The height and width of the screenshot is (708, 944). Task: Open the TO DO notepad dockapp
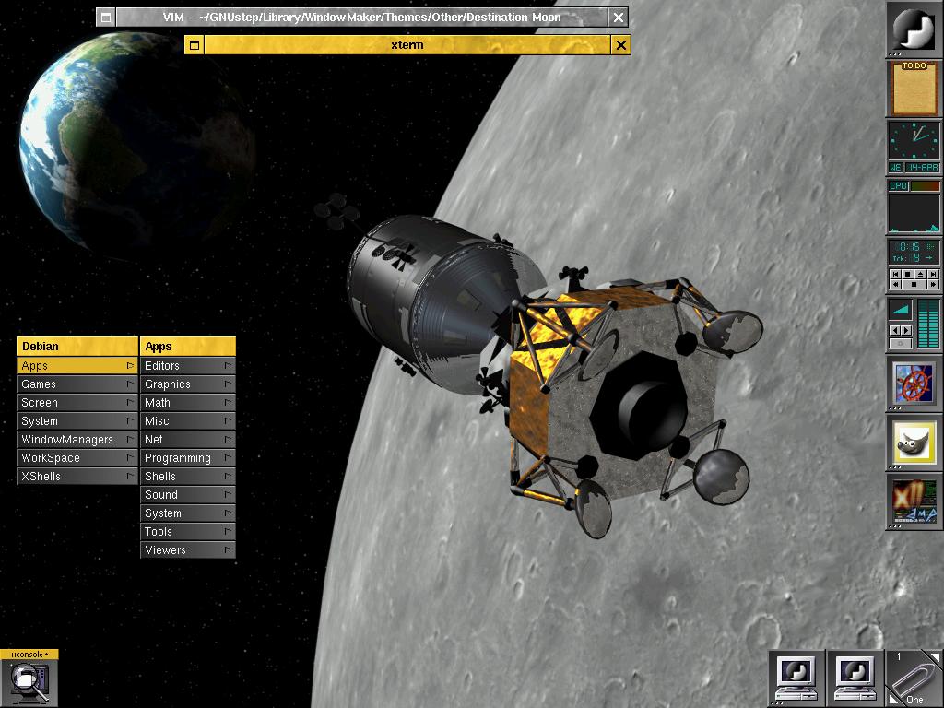click(x=914, y=88)
